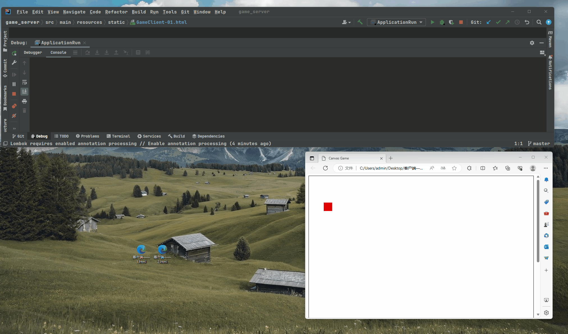Screen dimensions: 568x334
Task: Click the print console output icon
Action: (24, 101)
